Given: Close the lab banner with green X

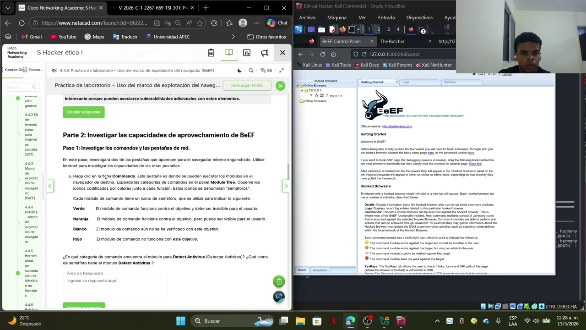Looking at the screenshot, I should [280, 86].
